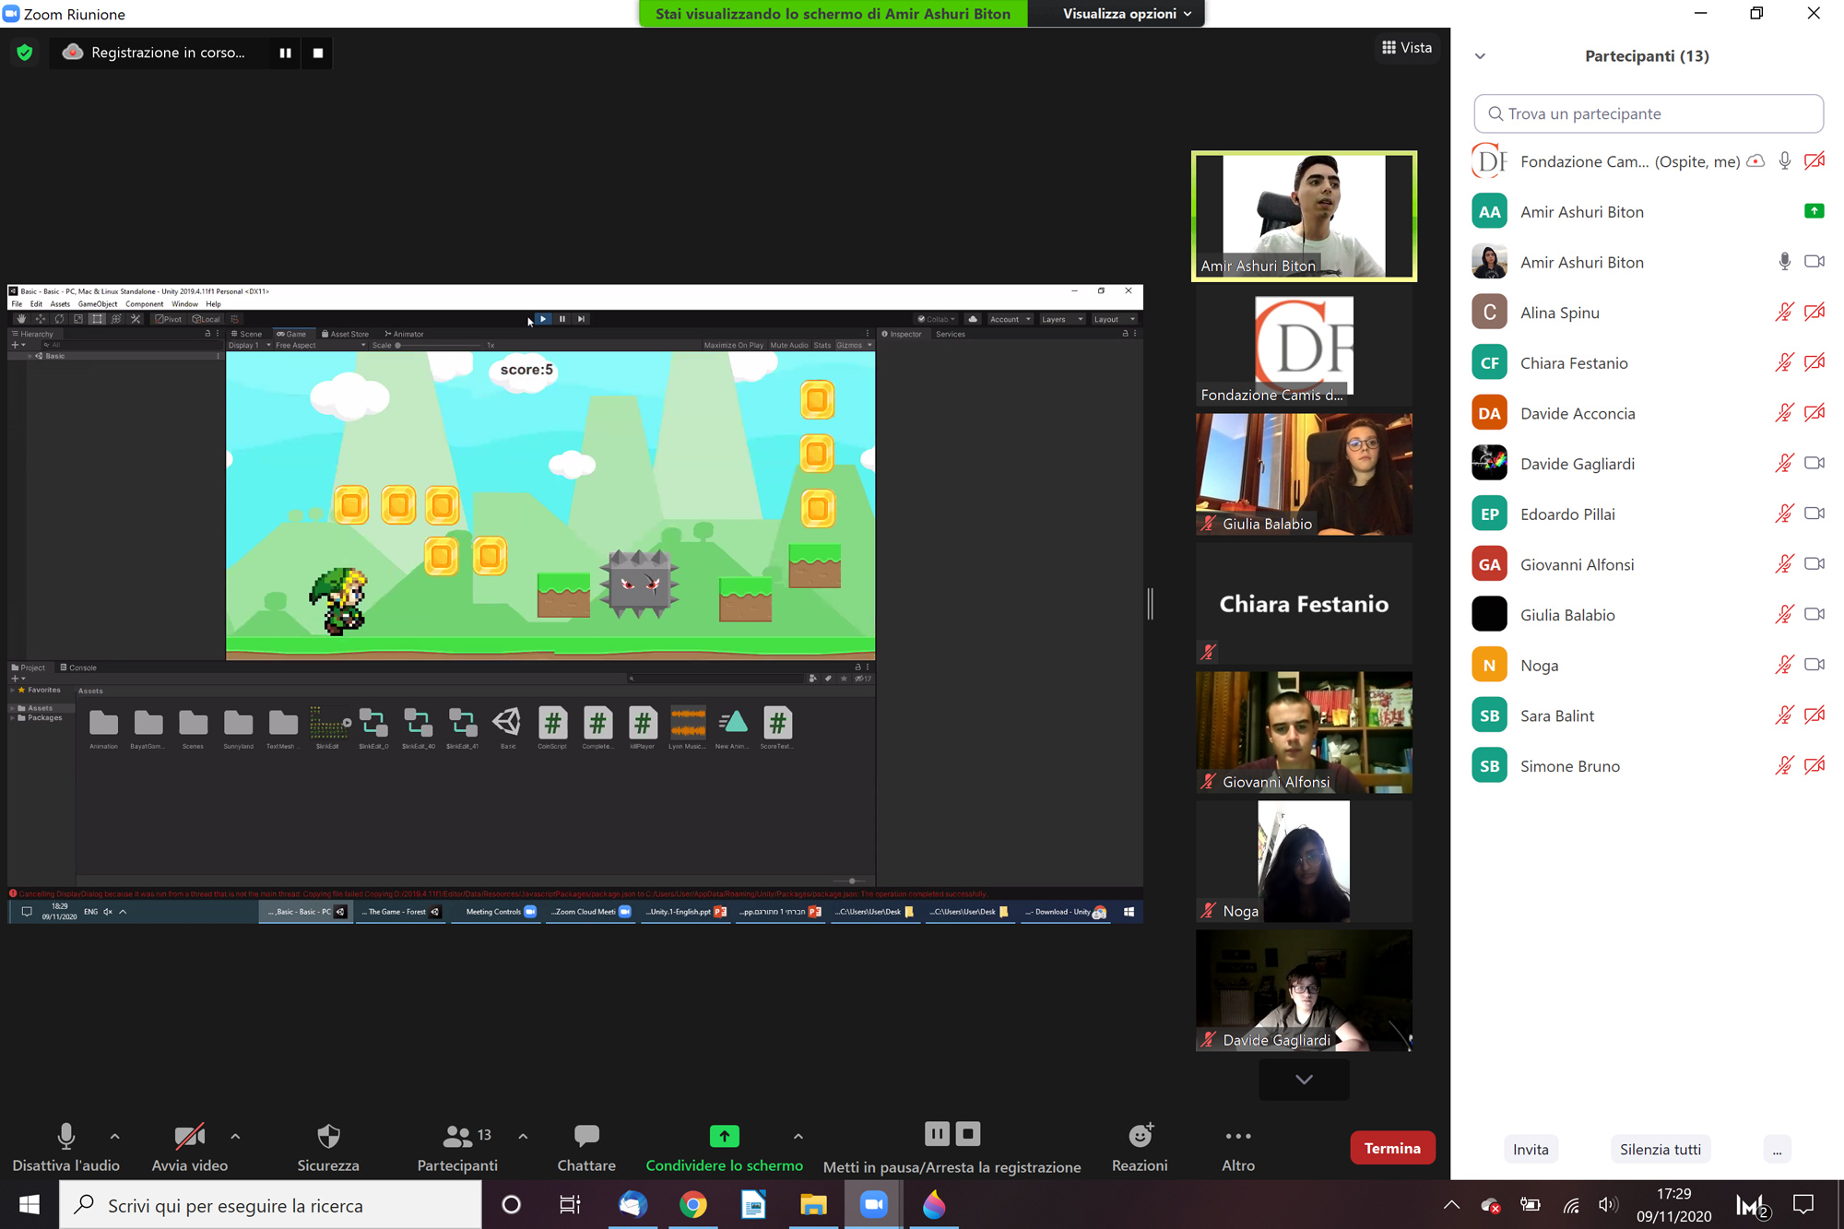Click the green encryption shield icon
This screenshot has height=1229, width=1844.
(25, 53)
